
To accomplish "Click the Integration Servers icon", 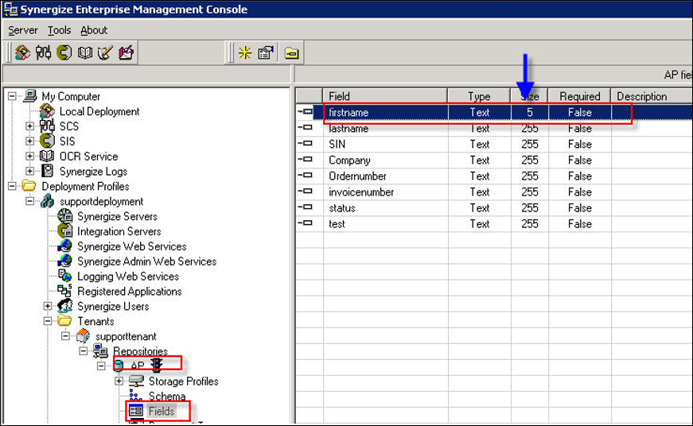I will (65, 230).
